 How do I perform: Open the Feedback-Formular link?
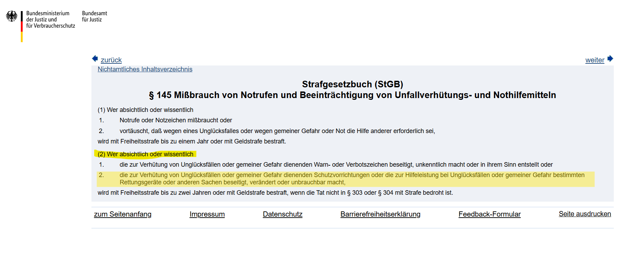click(489, 214)
